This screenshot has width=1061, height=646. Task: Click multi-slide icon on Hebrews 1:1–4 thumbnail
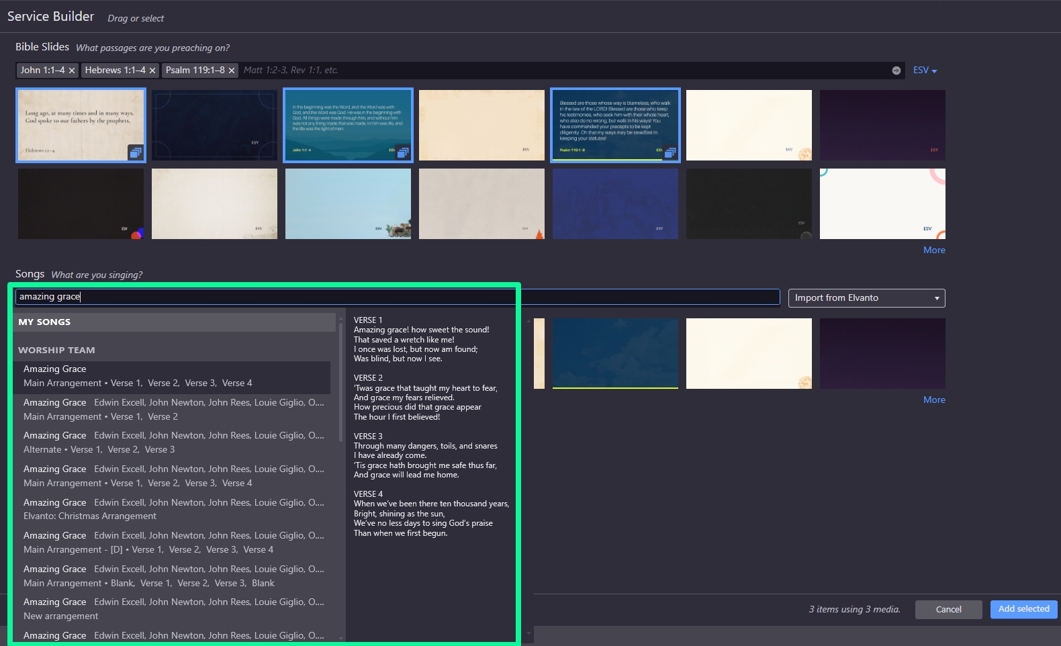[x=135, y=153]
